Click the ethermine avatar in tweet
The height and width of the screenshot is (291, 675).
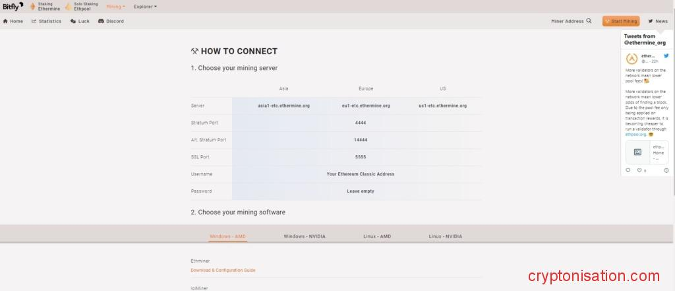631,58
